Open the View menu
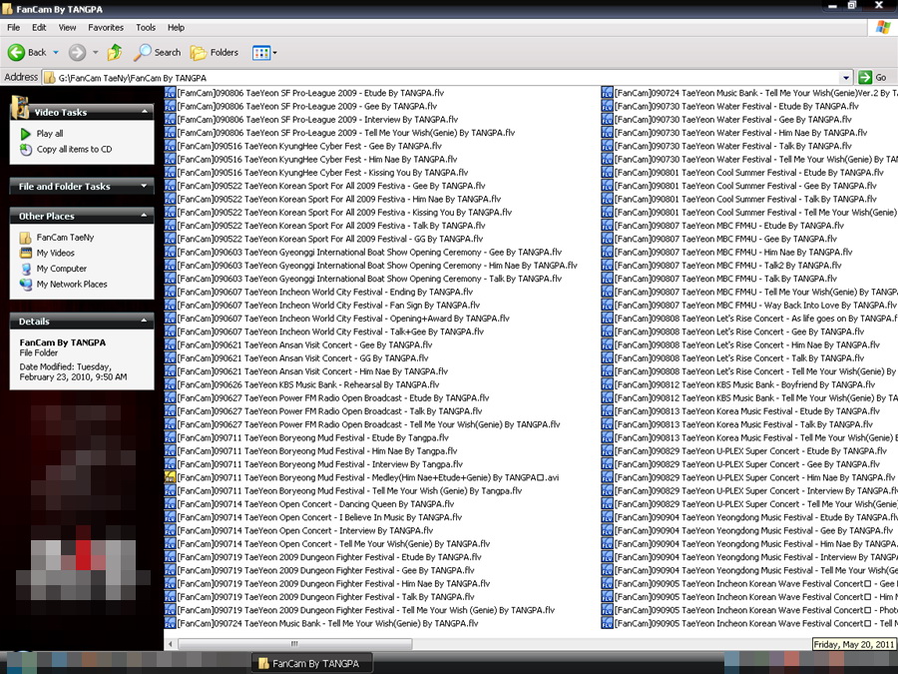This screenshot has width=898, height=674. (x=67, y=28)
